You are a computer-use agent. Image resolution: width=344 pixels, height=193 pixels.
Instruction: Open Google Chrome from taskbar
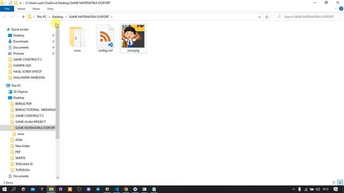point(126,189)
